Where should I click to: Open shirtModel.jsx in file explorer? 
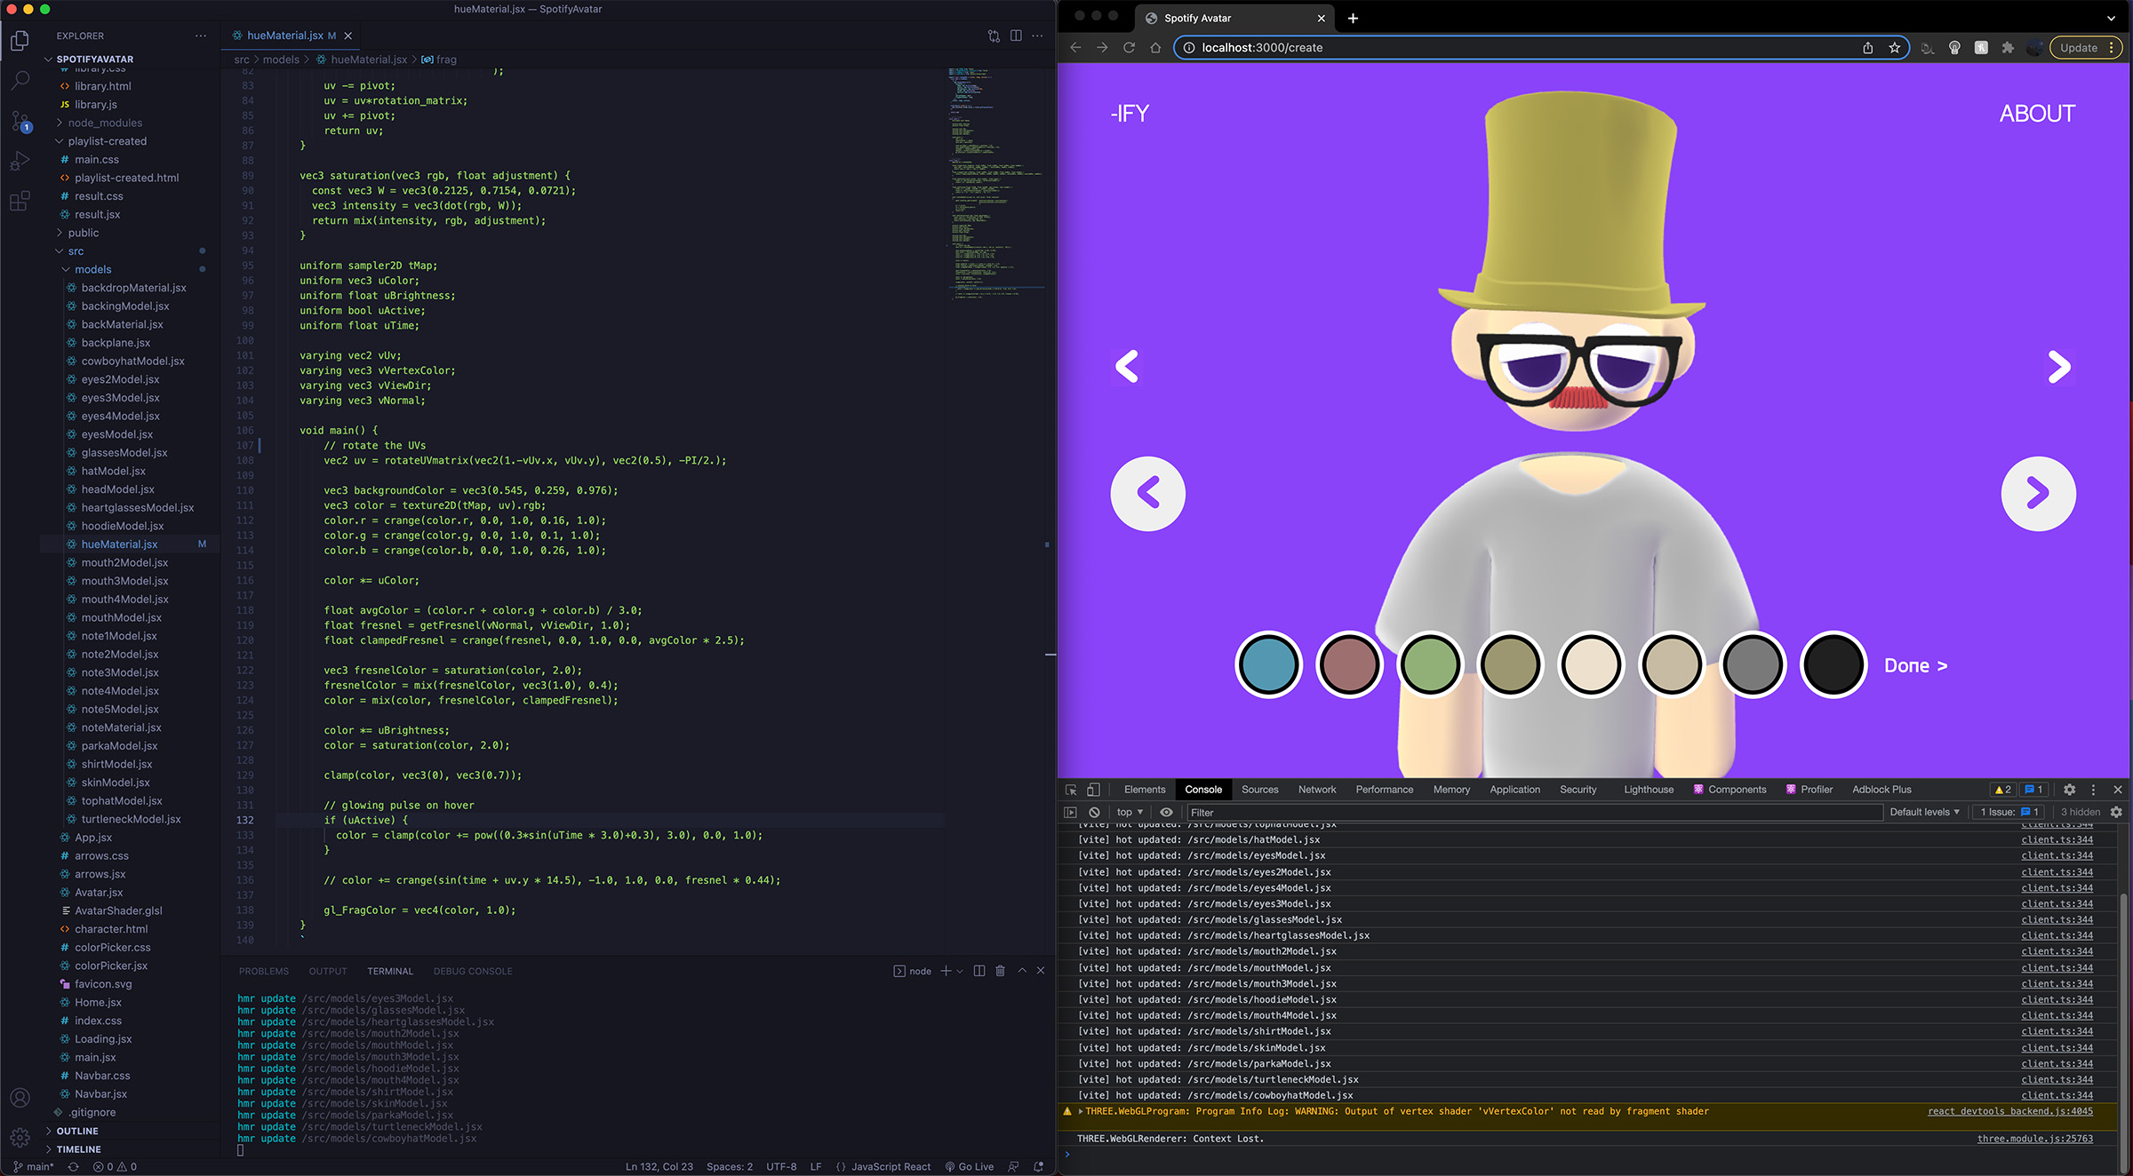tap(116, 764)
